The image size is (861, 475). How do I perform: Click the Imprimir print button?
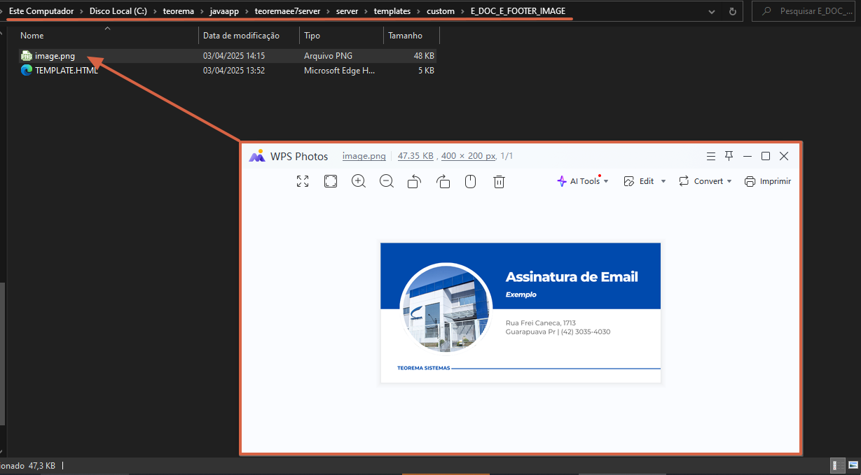pos(768,181)
